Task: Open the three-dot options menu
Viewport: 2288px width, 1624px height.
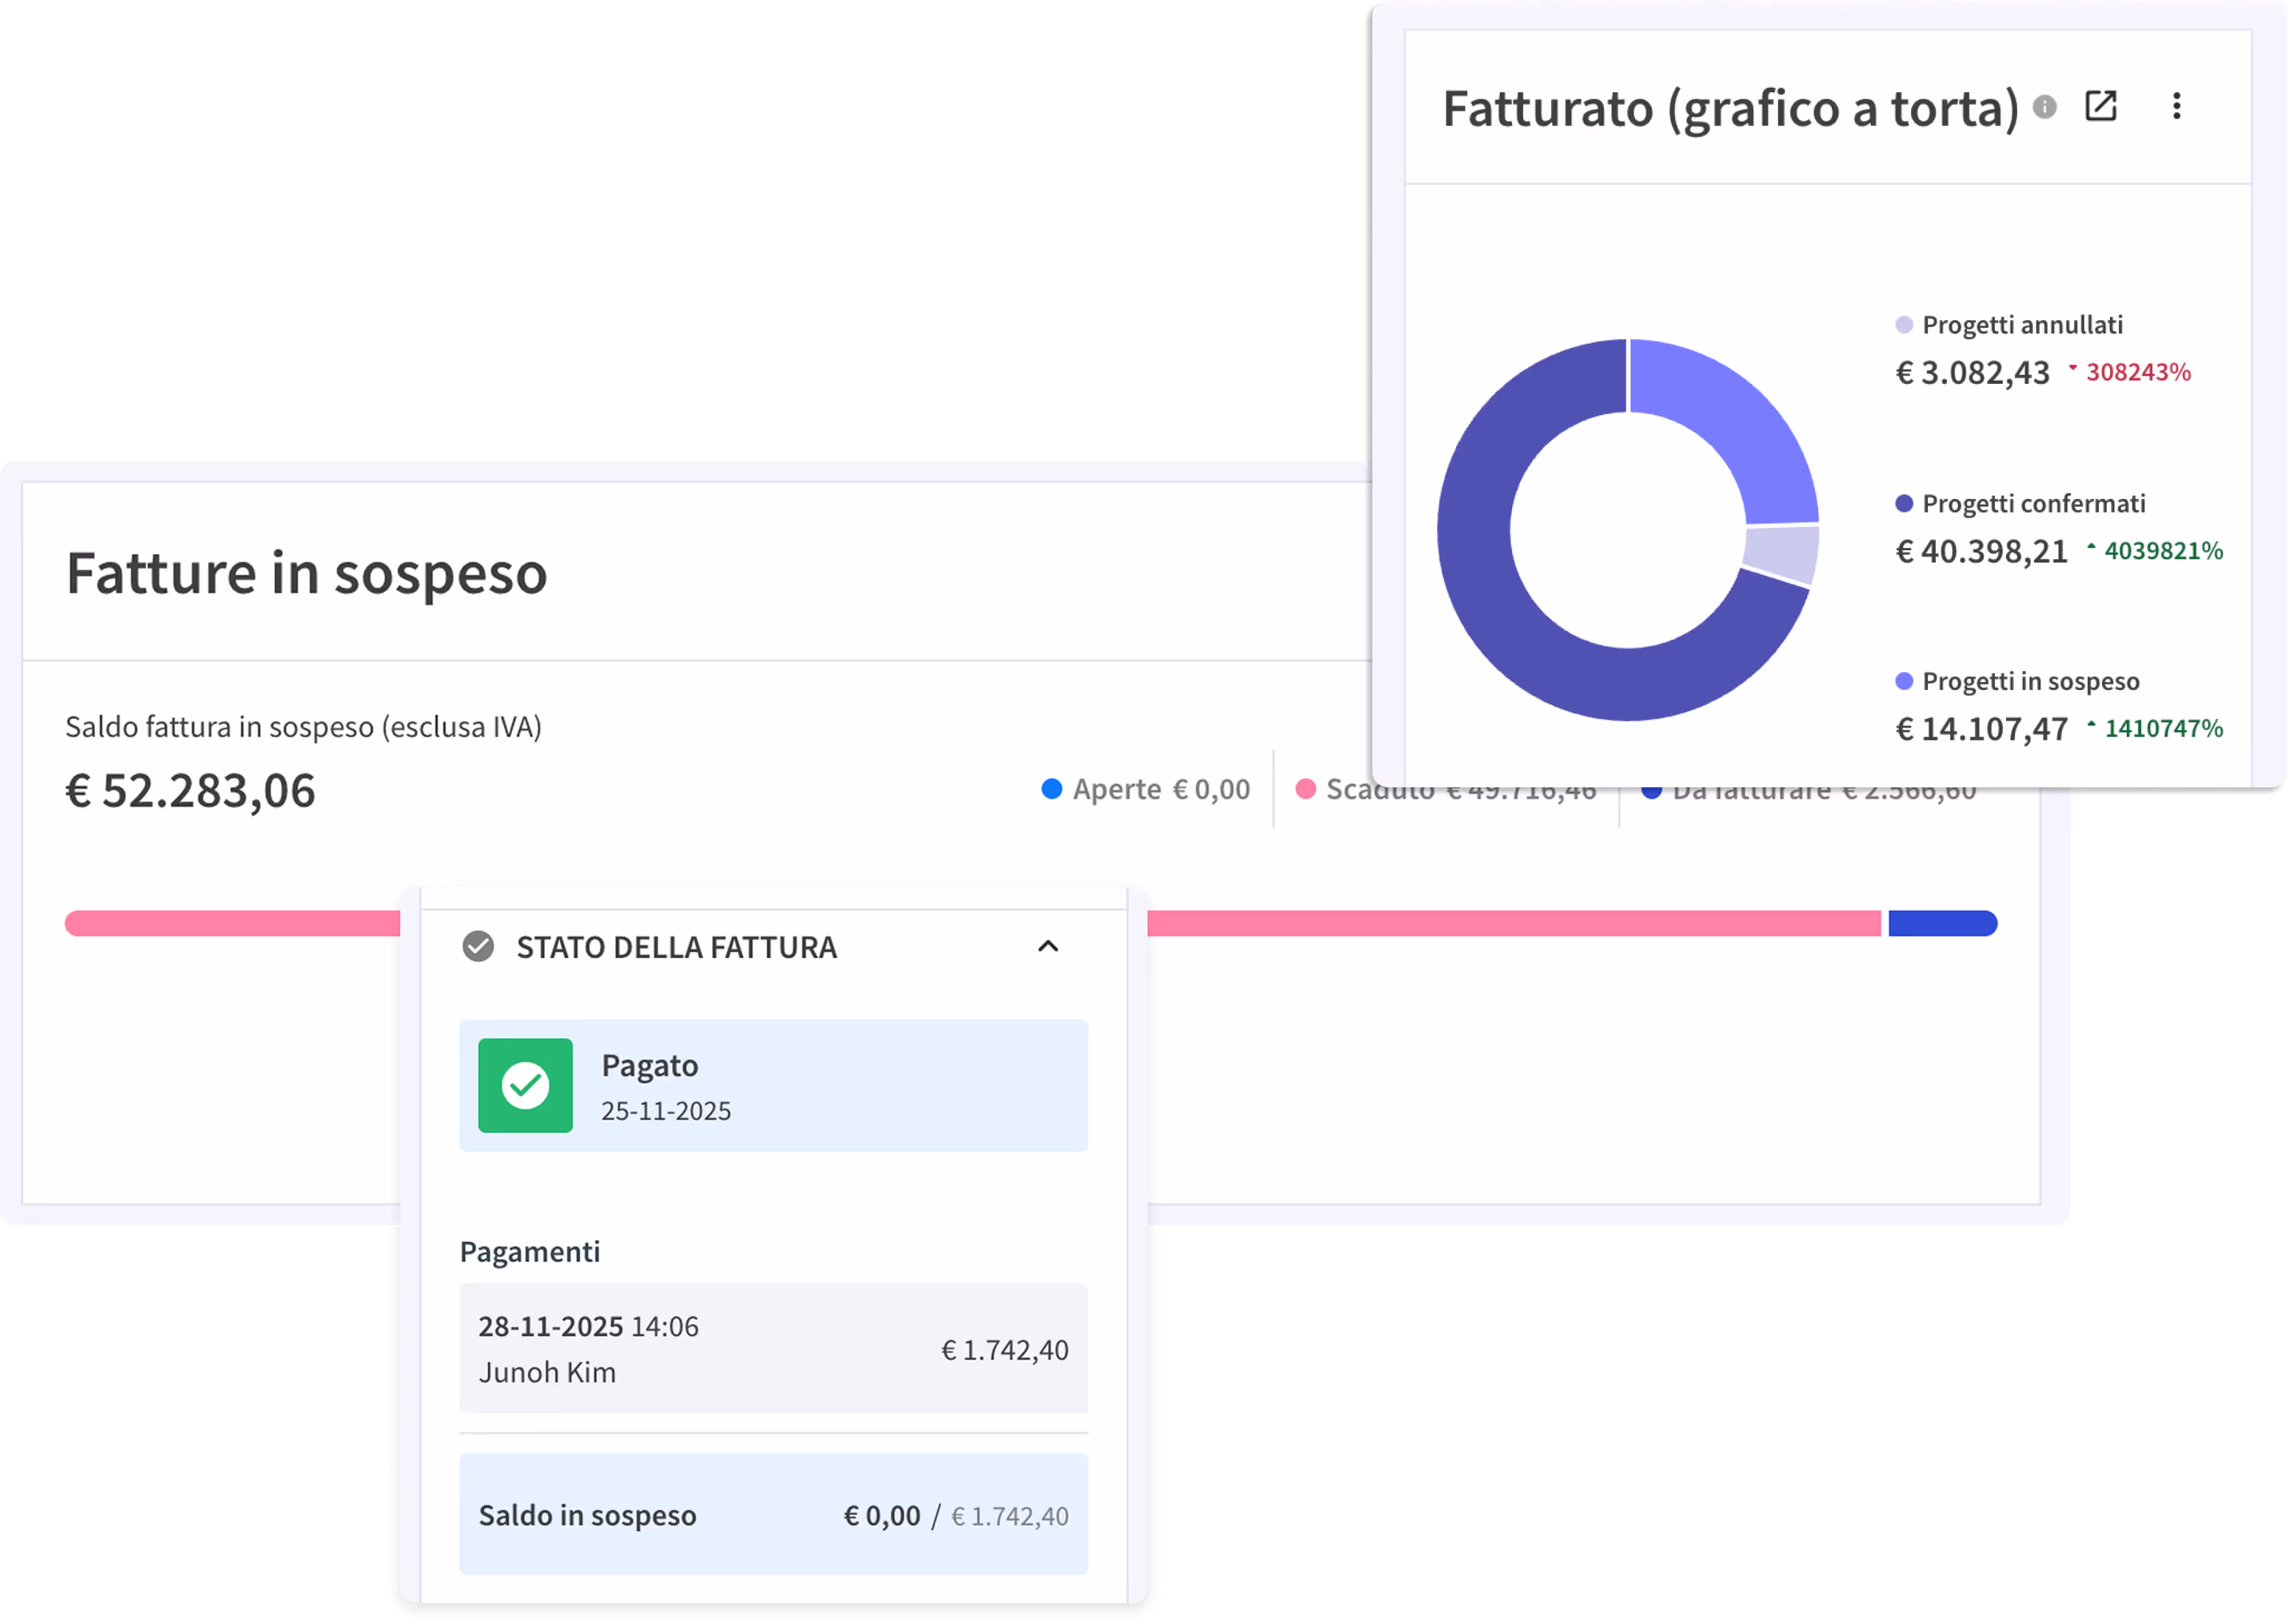Action: (2176, 106)
